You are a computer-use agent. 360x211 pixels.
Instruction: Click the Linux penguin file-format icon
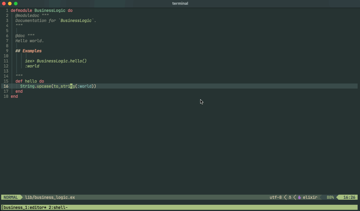(x=290, y=197)
